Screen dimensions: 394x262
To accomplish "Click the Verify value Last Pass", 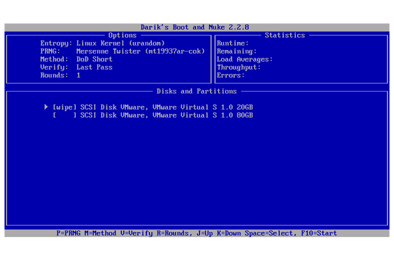I will click(x=94, y=67).
